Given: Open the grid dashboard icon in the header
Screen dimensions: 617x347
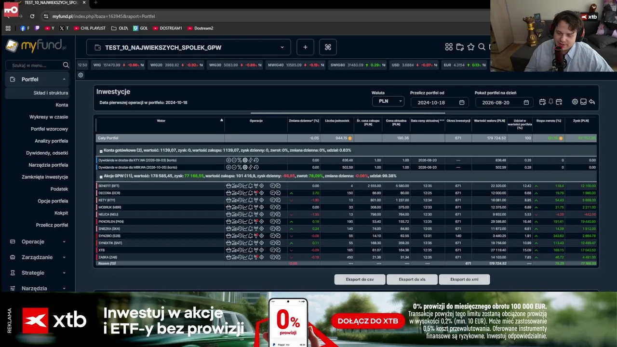Looking at the screenshot, I should click(449, 47).
